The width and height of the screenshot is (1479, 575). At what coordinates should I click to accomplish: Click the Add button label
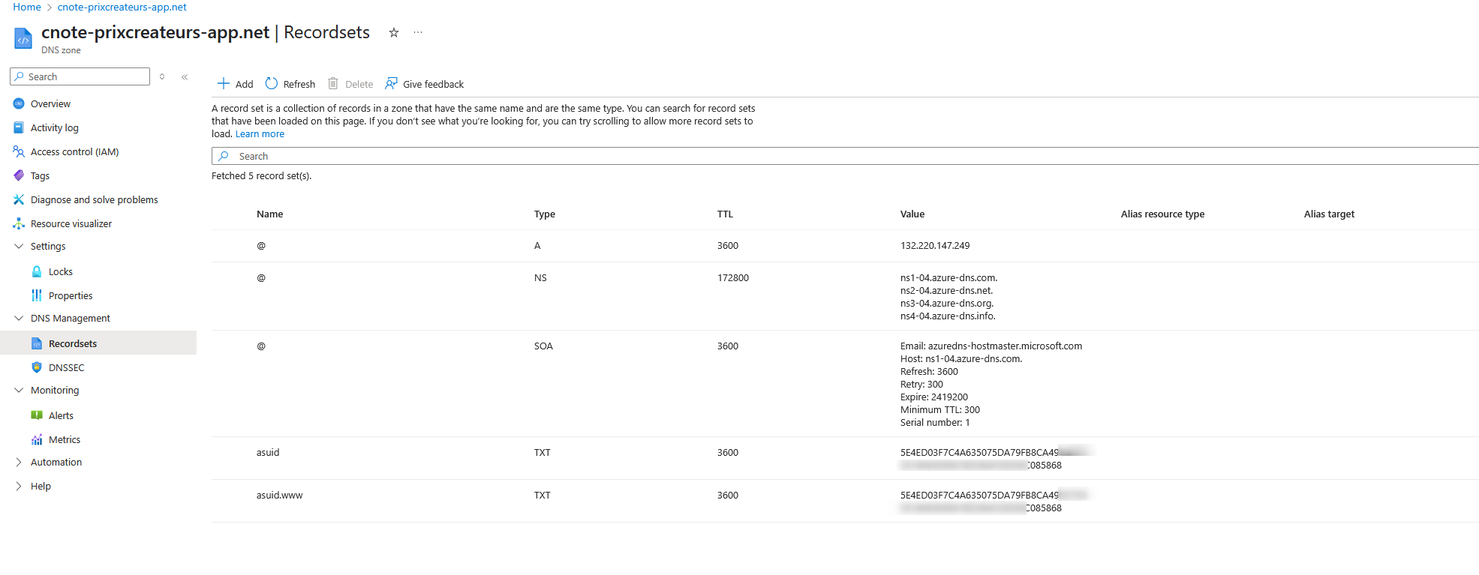coord(245,84)
